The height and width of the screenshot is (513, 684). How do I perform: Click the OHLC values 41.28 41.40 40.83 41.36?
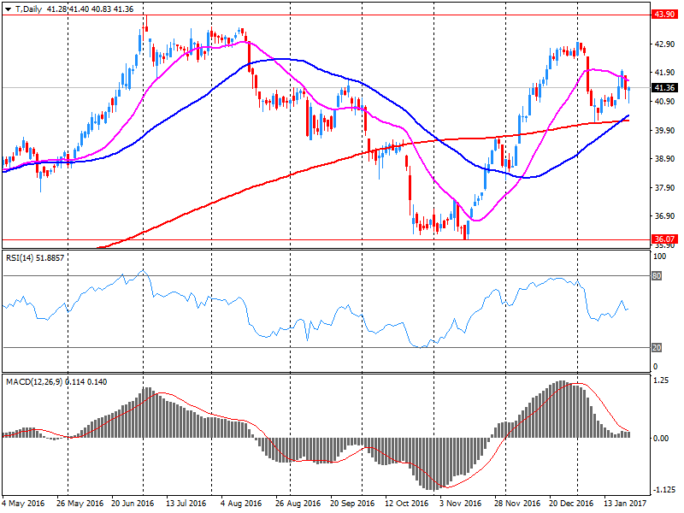coord(90,9)
